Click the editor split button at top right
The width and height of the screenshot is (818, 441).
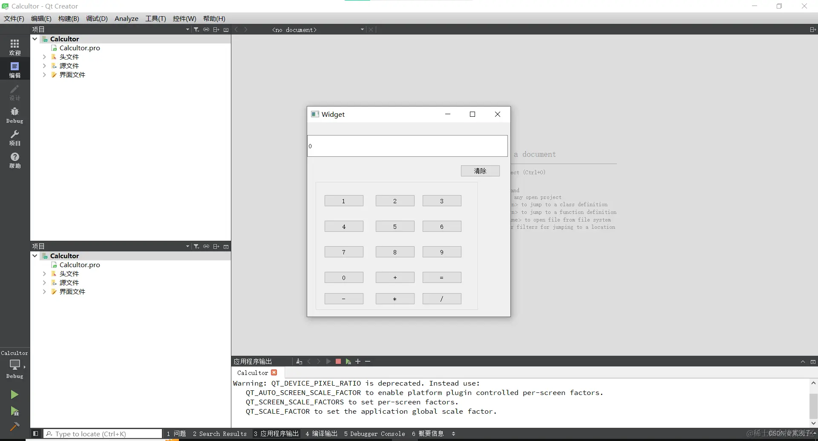812,29
